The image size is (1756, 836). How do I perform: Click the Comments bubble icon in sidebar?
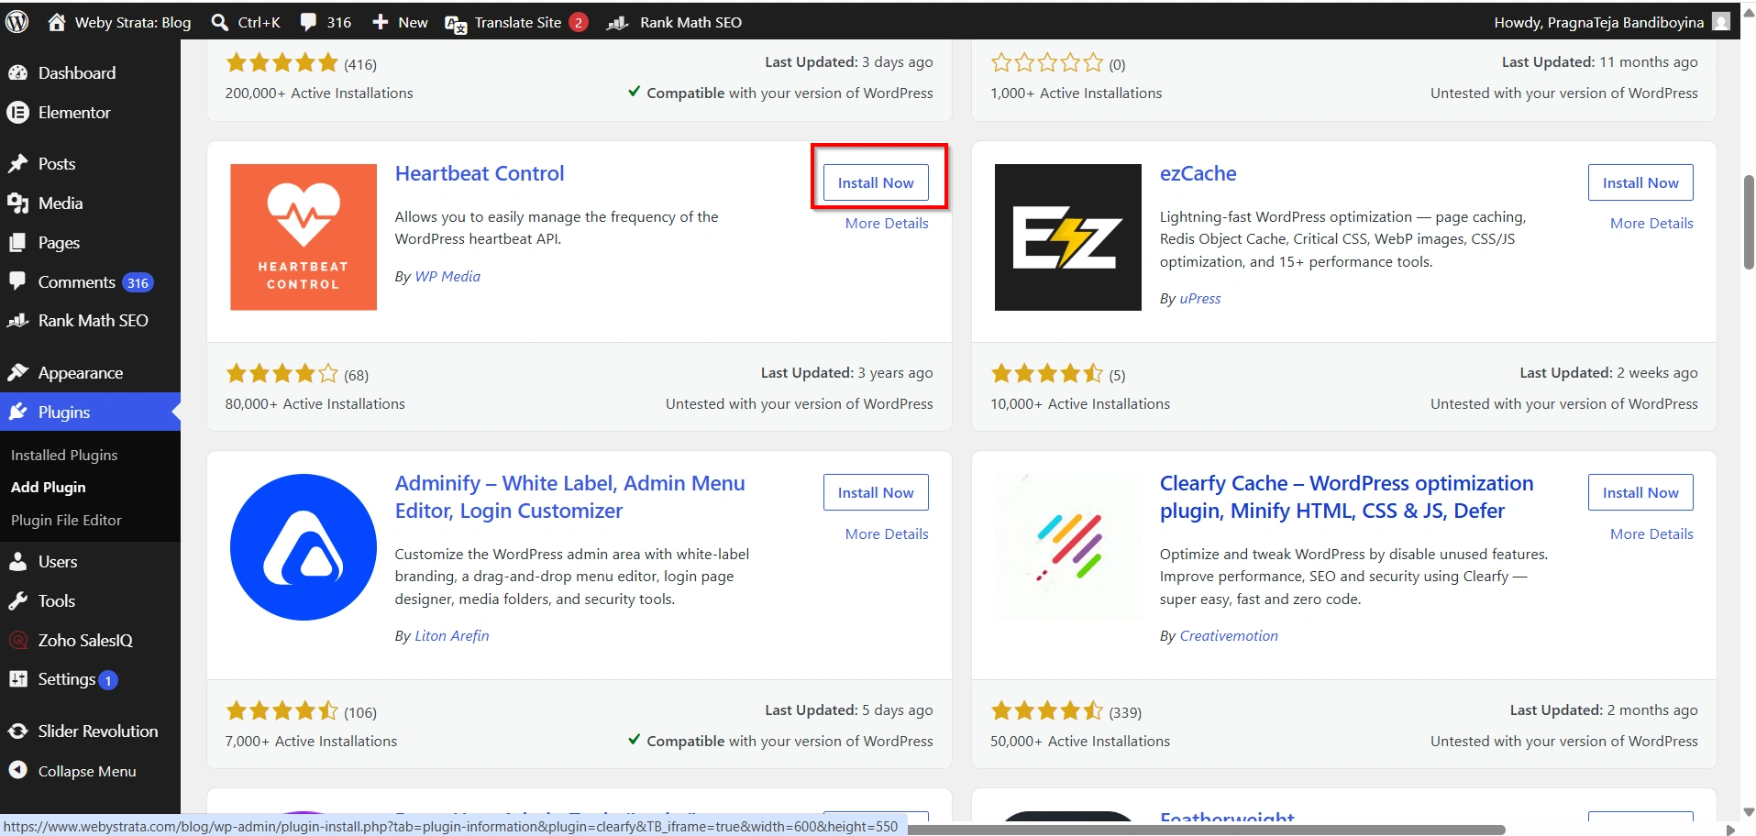tap(17, 281)
